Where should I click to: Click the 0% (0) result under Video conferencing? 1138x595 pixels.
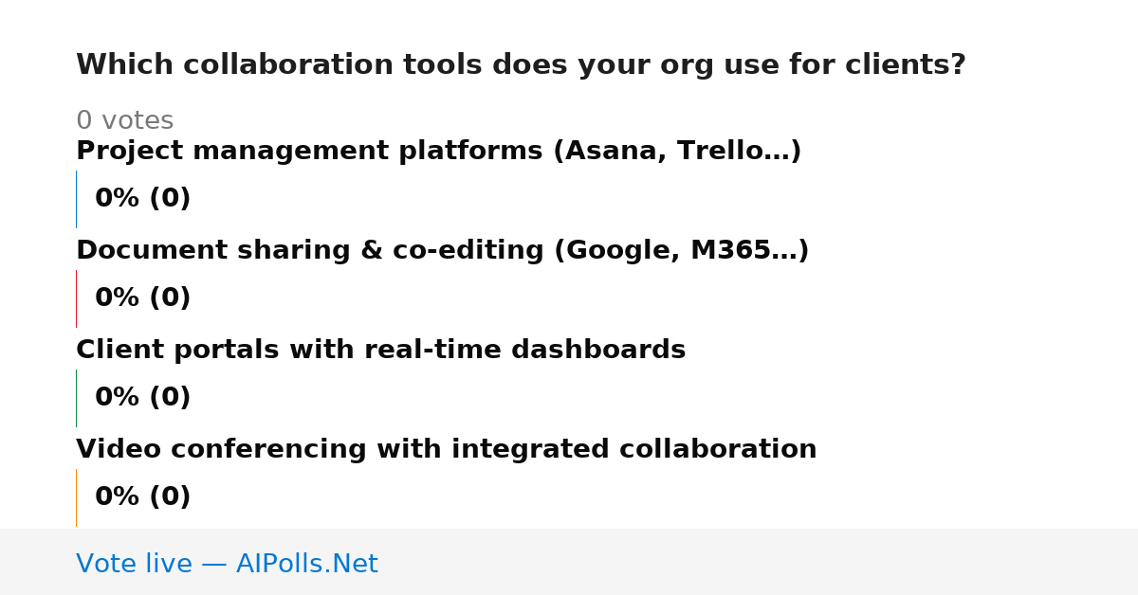142,497
